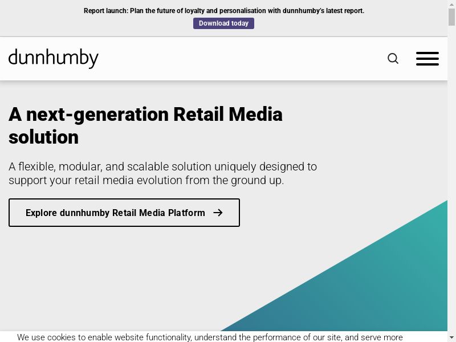Click the next-generation Retail Media headline
The image size is (456, 342).
[145, 115]
